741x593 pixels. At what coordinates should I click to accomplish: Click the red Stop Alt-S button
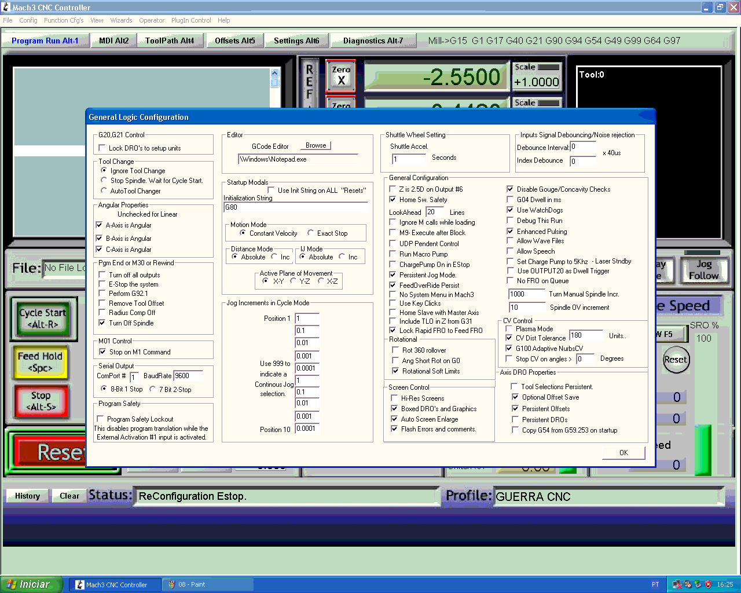point(41,401)
